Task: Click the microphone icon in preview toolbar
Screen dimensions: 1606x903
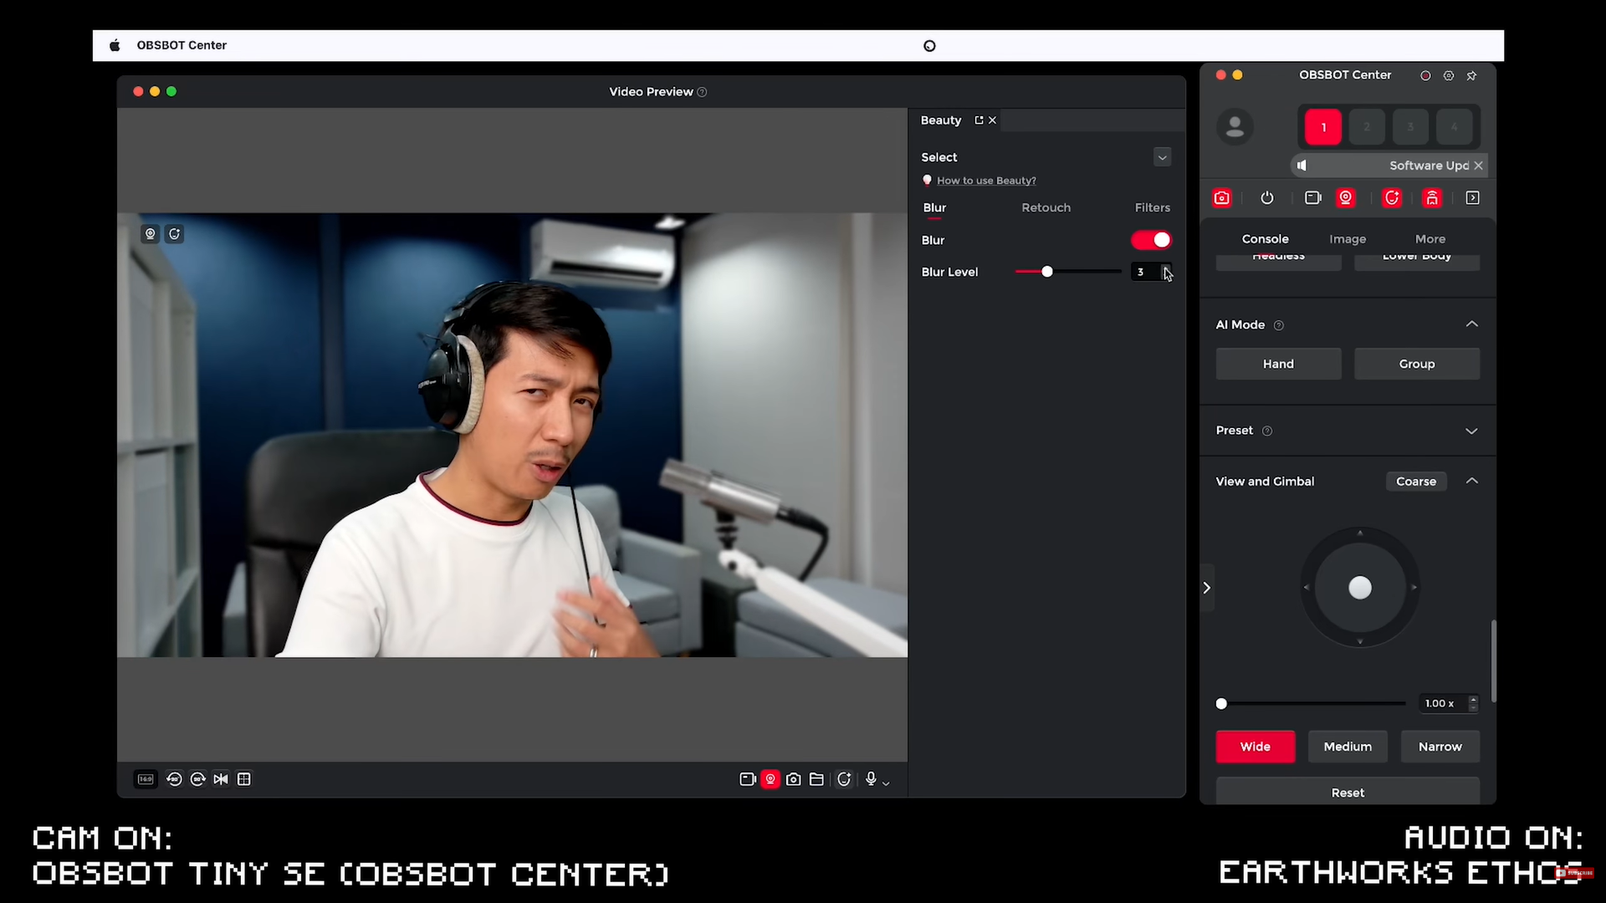Action: 871,779
